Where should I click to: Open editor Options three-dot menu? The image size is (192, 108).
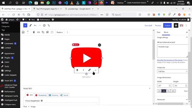point(186,25)
